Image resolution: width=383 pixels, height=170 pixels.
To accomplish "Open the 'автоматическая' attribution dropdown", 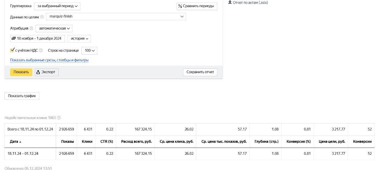I will 54,28.
